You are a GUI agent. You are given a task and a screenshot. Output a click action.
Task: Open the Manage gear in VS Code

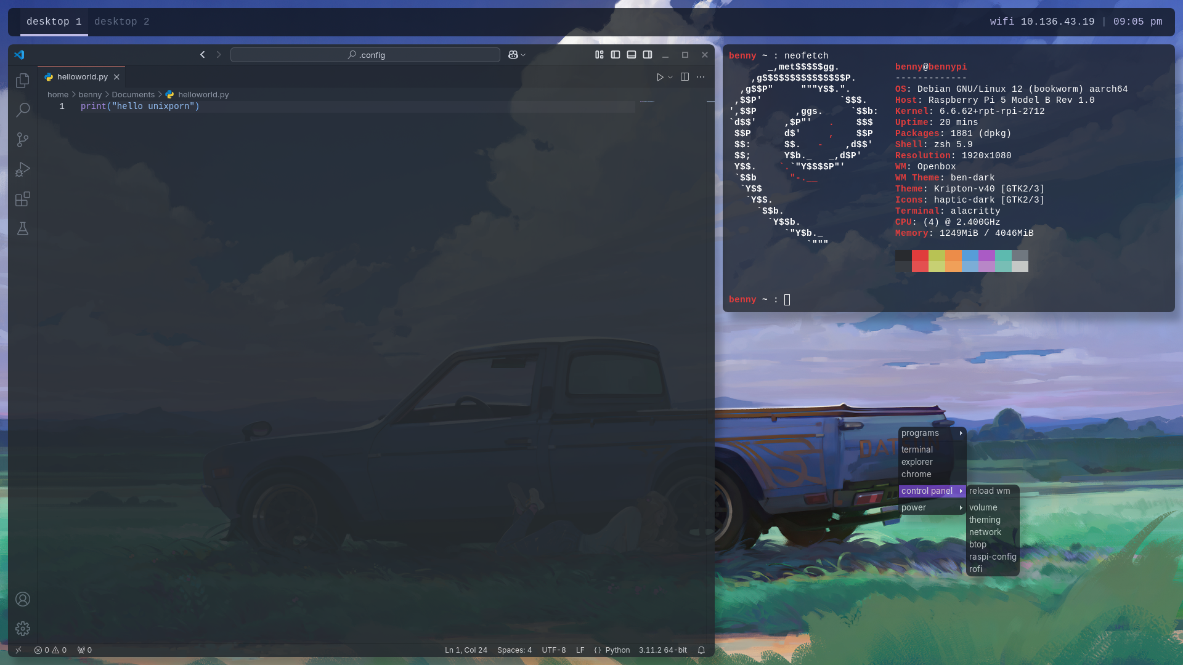click(23, 629)
